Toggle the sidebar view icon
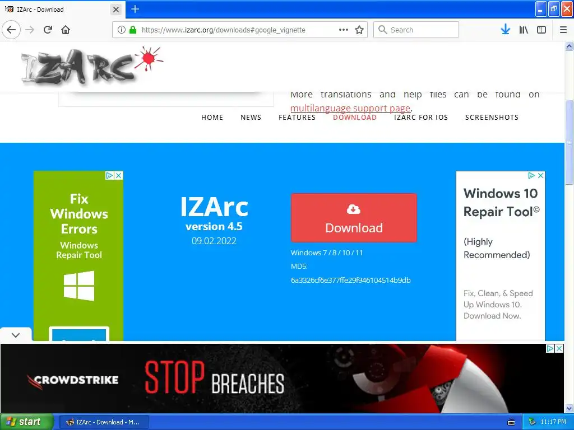Image resolution: width=574 pixels, height=430 pixels. pyautogui.click(x=541, y=30)
